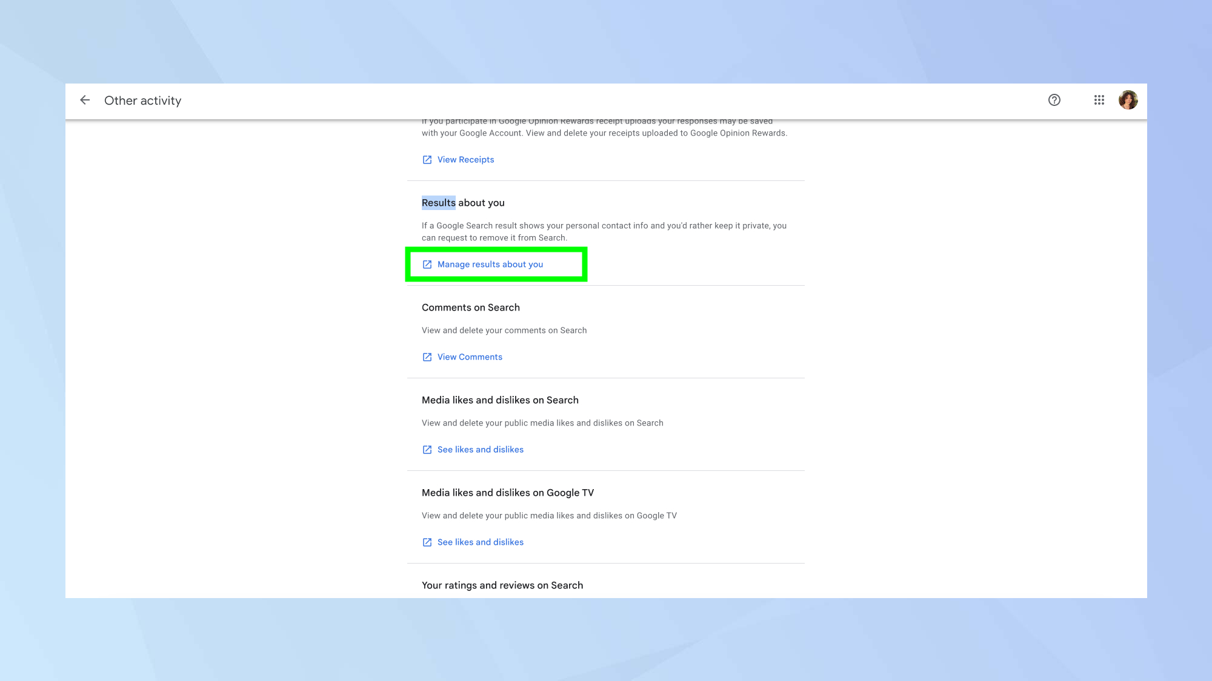Click external-link icon for Google TV likes
The image size is (1212, 681).
[427, 542]
